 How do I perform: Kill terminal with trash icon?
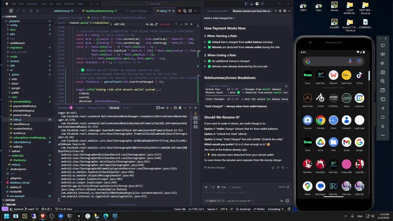coord(180,108)
